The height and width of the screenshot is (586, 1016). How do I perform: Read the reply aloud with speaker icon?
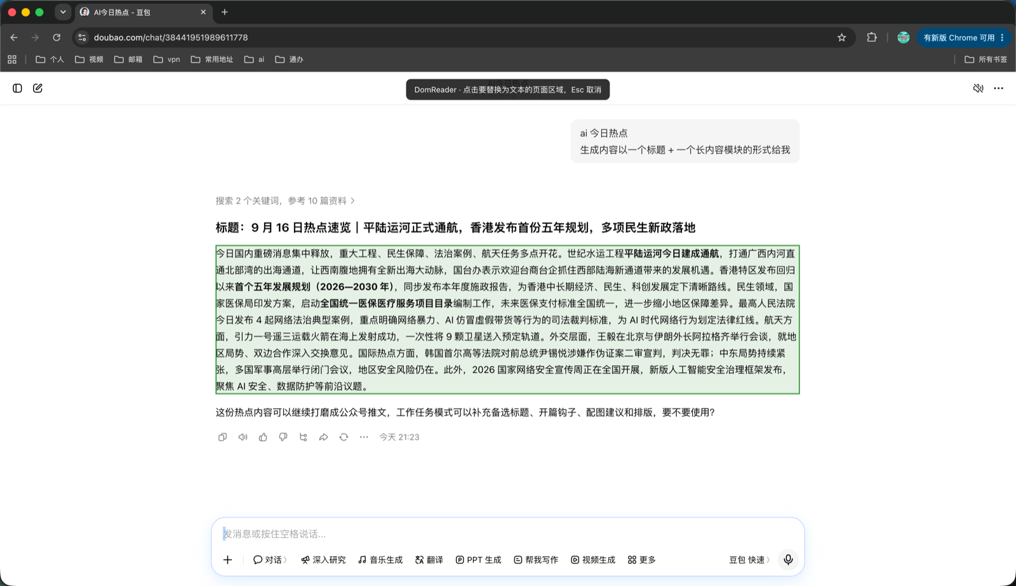[x=243, y=437]
